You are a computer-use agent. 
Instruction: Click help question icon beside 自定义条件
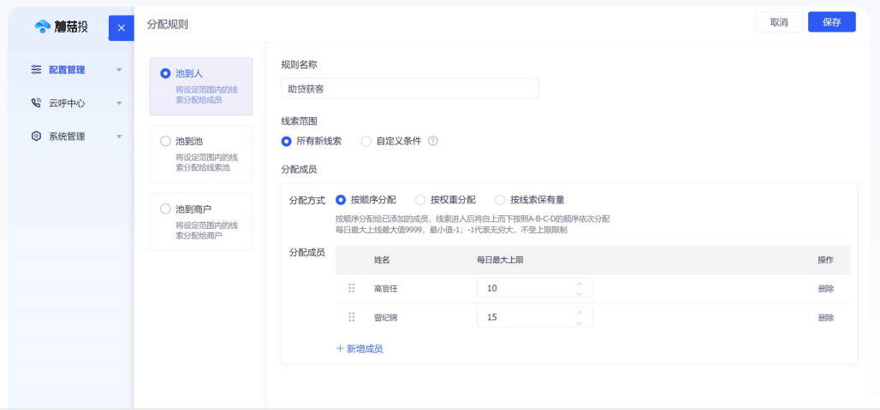pyautogui.click(x=433, y=141)
